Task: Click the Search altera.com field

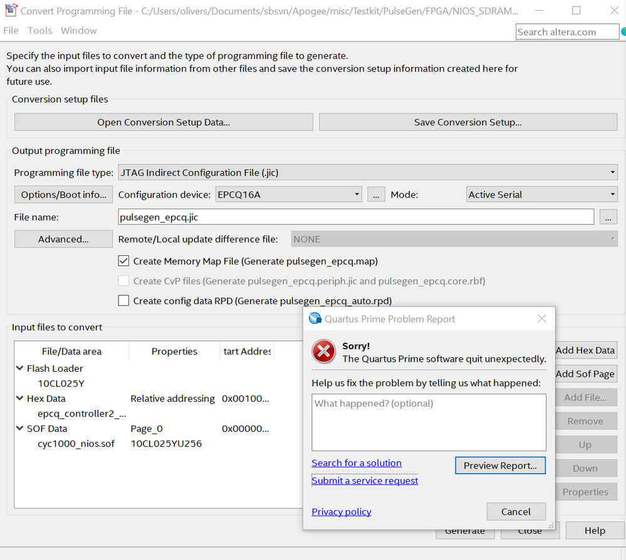Action: tap(567, 32)
